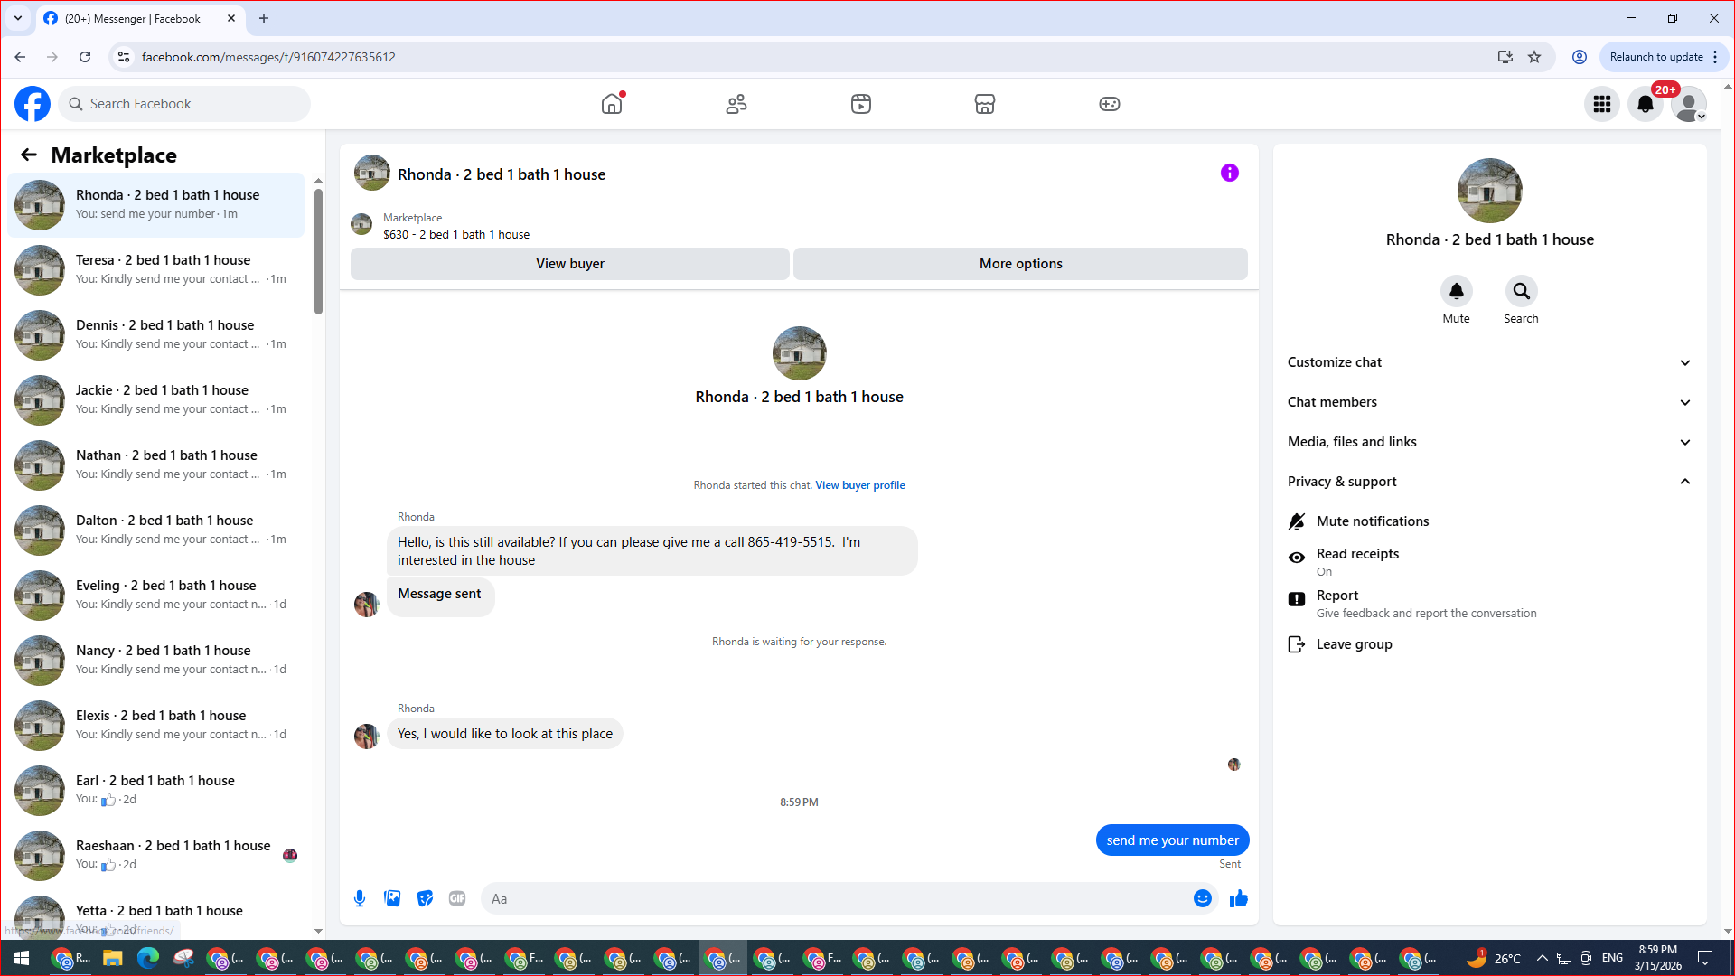This screenshot has width=1735, height=976.
Task: Click the Report icon in Privacy & support
Action: click(1297, 599)
